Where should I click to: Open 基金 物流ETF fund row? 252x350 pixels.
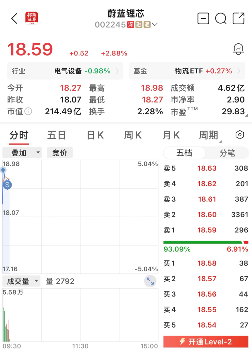click(187, 71)
